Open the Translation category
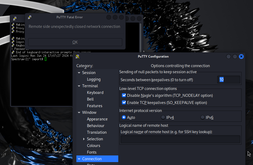 (x=97, y=132)
